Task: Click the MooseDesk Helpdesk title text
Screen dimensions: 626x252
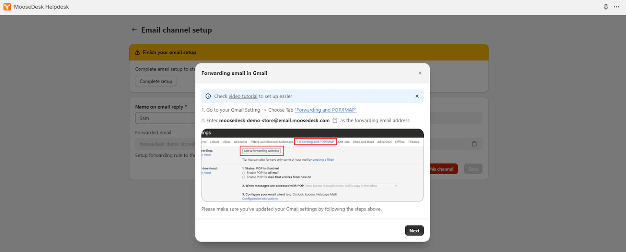Action: [x=41, y=7]
